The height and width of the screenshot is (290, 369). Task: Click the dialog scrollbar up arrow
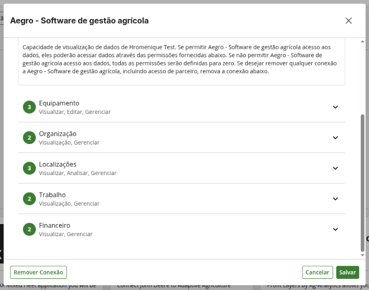(362, 41)
